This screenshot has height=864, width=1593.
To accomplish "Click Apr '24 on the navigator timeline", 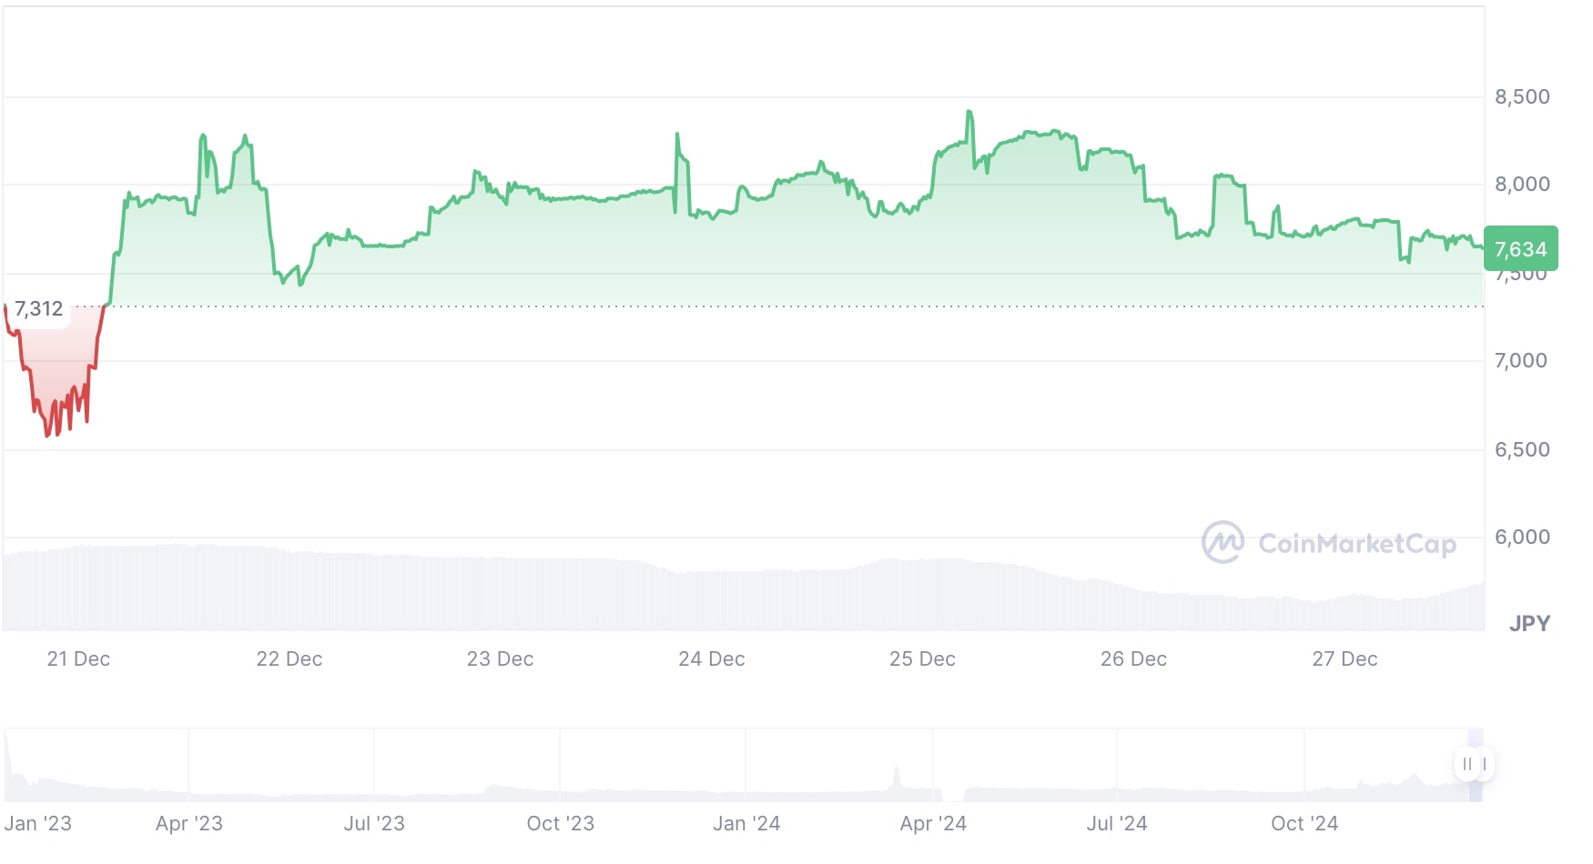I will pyautogui.click(x=933, y=823).
